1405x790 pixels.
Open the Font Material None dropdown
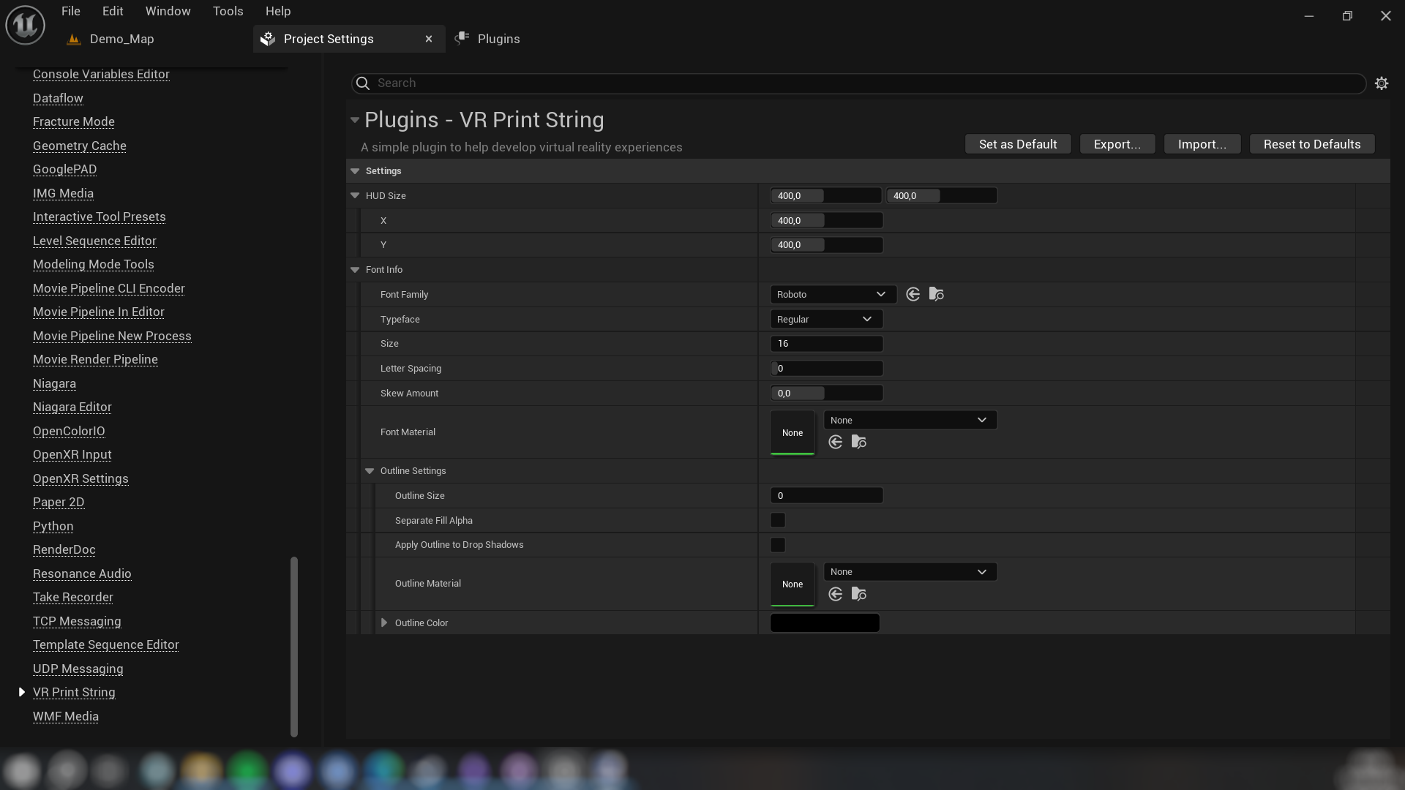(x=910, y=420)
